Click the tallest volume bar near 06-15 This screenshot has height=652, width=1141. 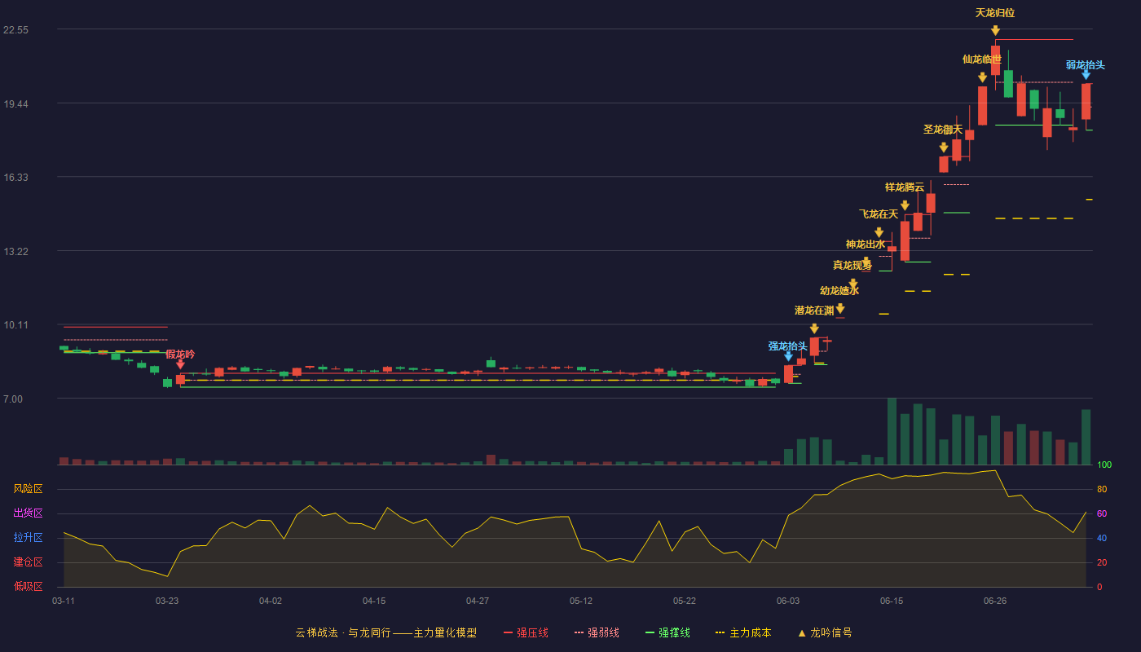coord(892,431)
